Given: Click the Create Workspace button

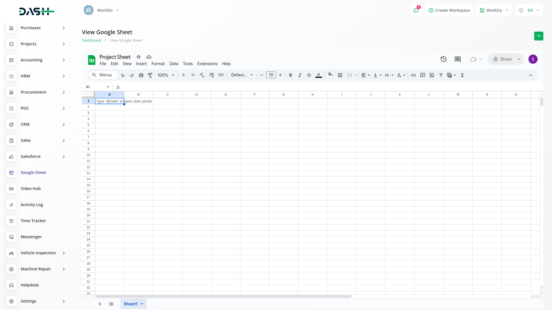Looking at the screenshot, I should point(449,10).
